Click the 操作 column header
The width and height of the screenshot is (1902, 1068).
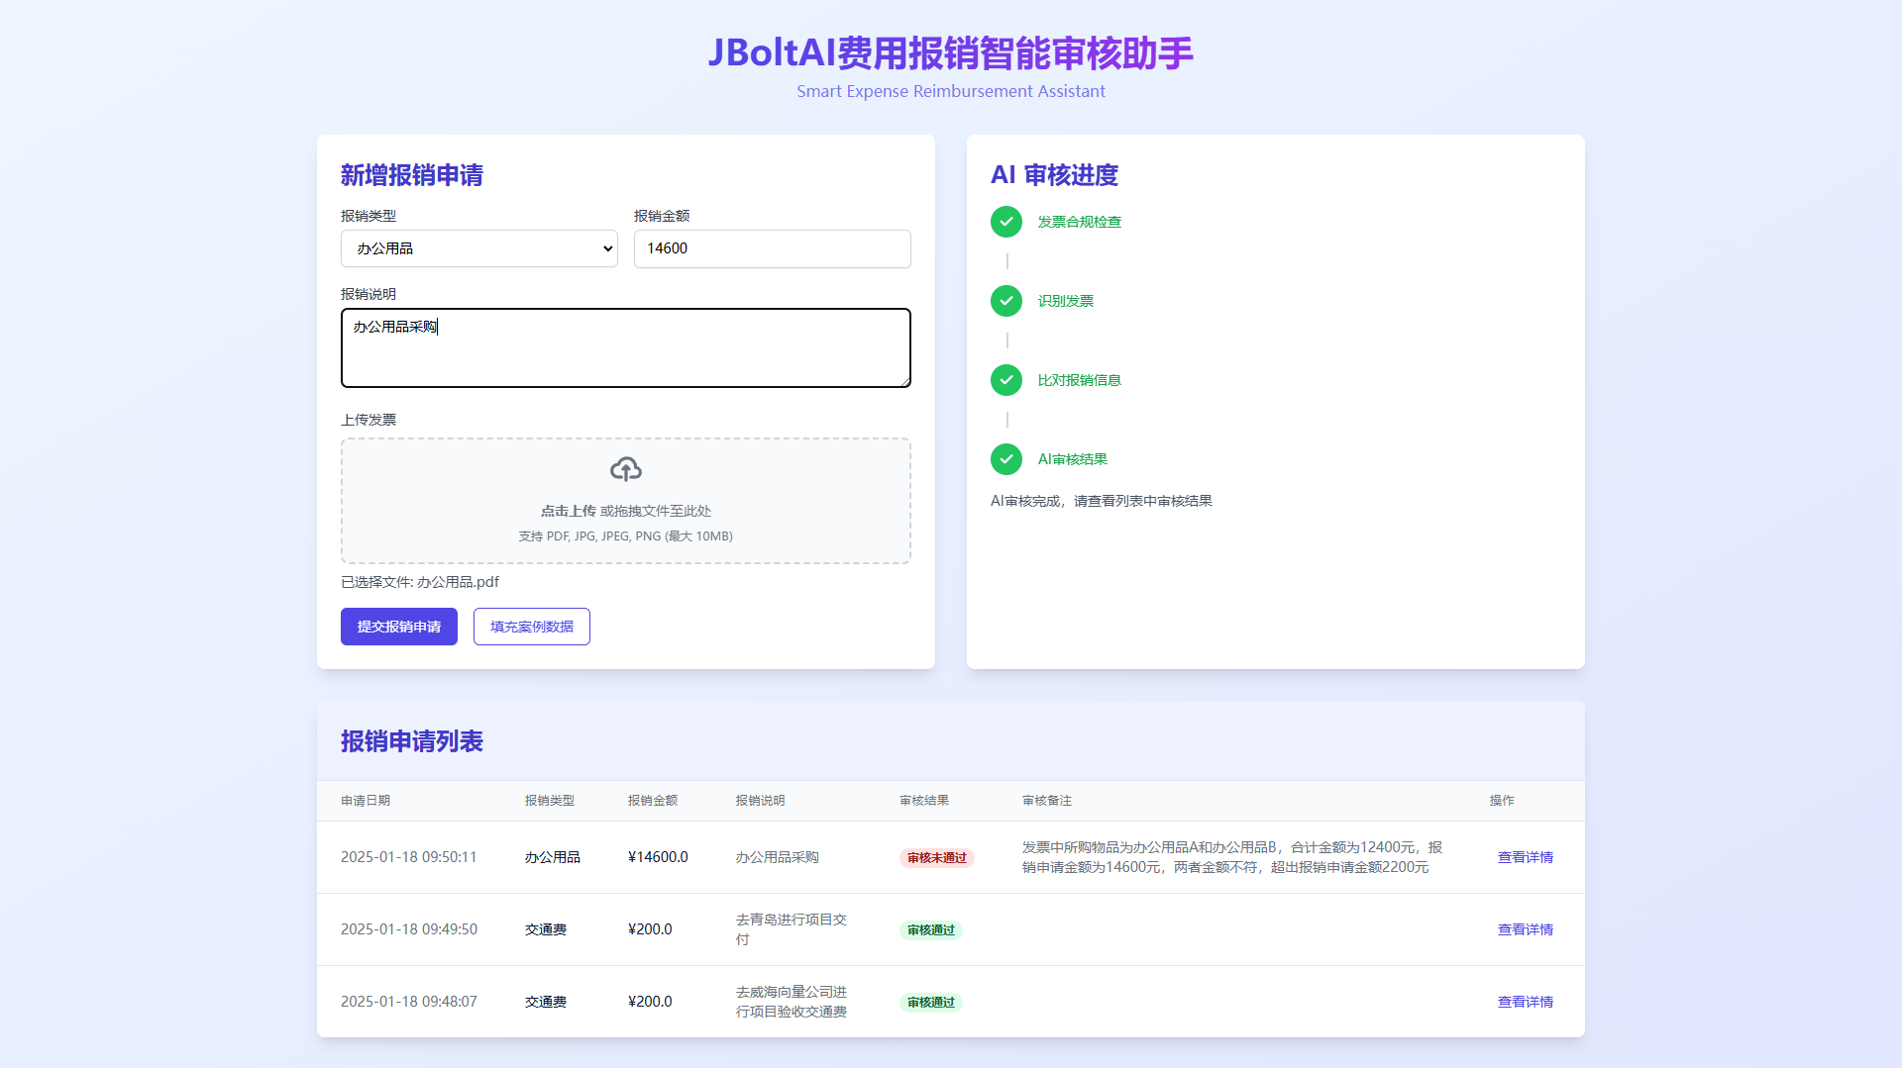click(1502, 801)
